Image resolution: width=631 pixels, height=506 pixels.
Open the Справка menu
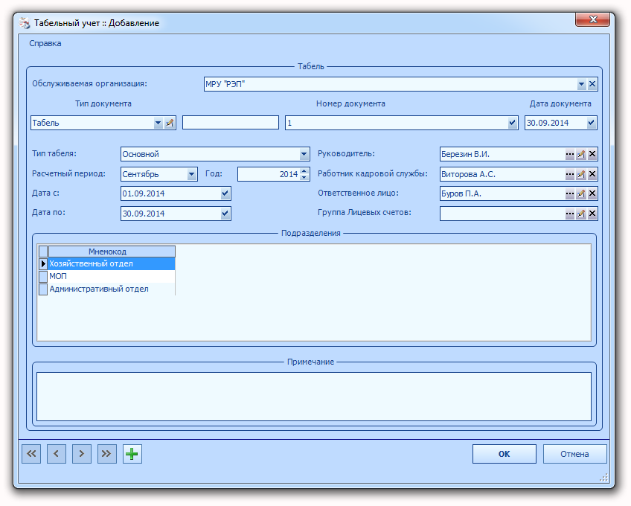pos(45,43)
